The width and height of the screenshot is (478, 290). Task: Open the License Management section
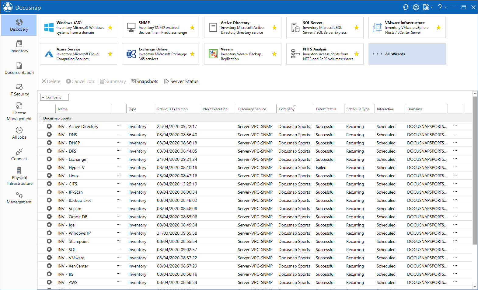[x=19, y=112]
